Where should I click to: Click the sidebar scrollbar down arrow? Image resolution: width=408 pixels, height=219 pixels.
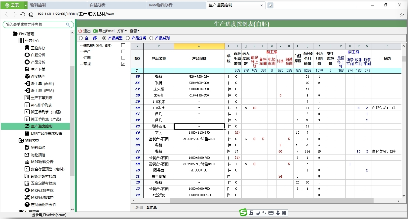(x=72, y=210)
